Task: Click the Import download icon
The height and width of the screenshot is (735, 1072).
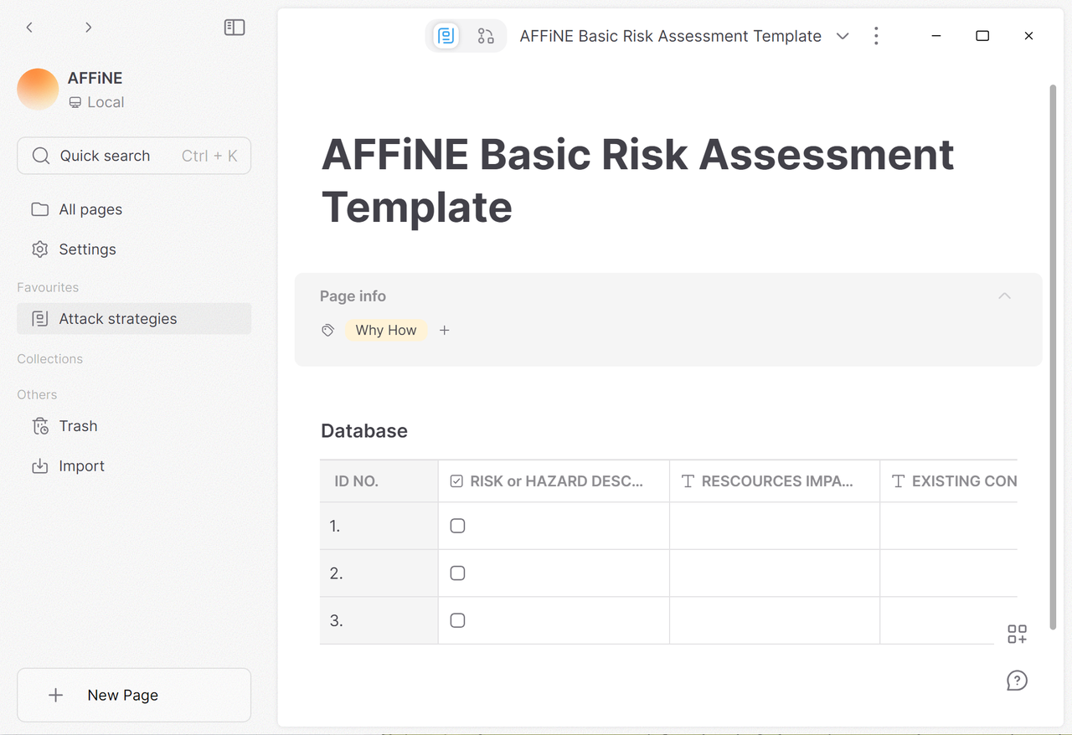Action: coord(39,466)
